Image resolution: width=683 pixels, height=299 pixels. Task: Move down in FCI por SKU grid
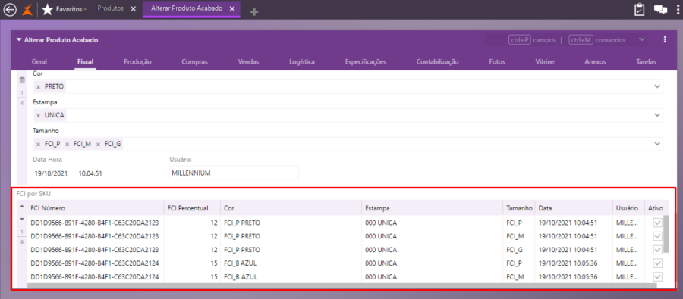click(22, 219)
